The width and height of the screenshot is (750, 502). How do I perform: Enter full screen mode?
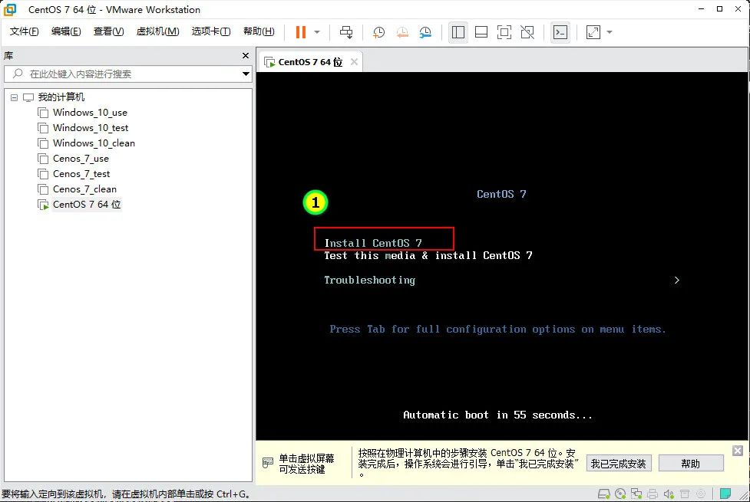(x=504, y=32)
